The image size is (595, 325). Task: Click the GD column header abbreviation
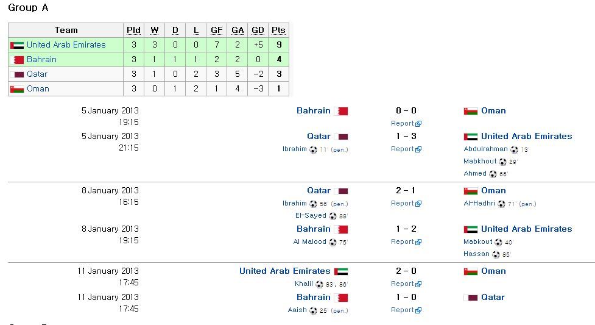(258, 30)
